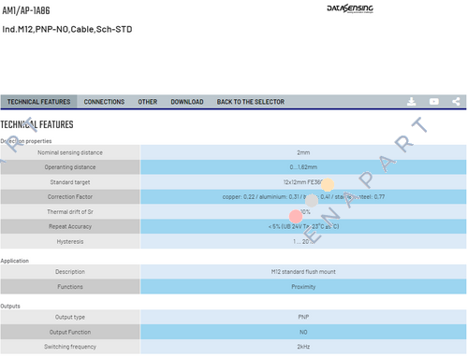Click Back to the Selector link
The width and height of the screenshot is (468, 357).
tap(251, 102)
